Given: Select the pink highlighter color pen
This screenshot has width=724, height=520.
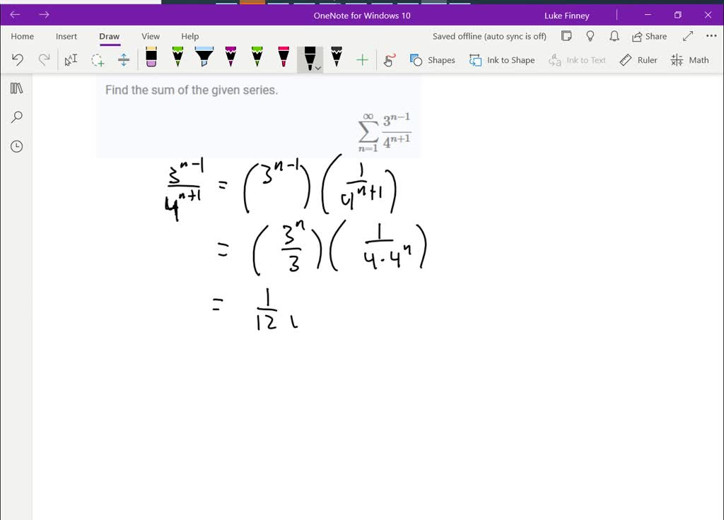Looking at the screenshot, I should pyautogui.click(x=283, y=59).
